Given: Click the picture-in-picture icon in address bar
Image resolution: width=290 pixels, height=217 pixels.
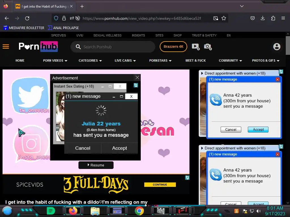Looking at the screenshot, I should click(x=216, y=18).
